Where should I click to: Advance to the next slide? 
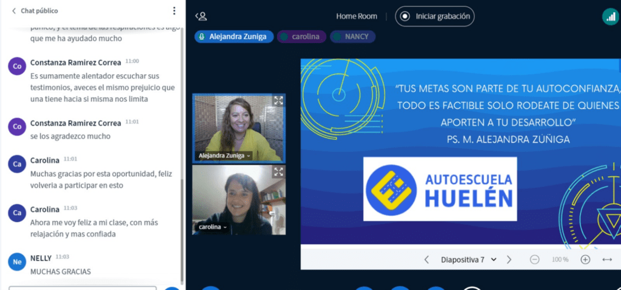click(509, 260)
